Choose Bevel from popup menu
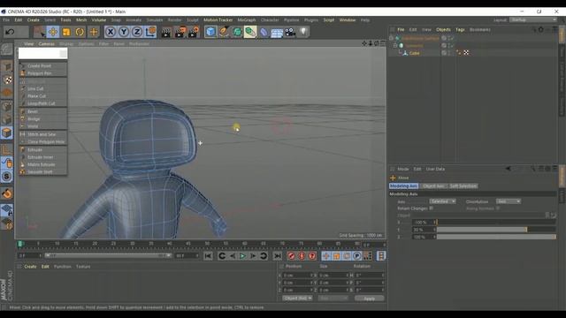566x318 pixels. coord(43,111)
